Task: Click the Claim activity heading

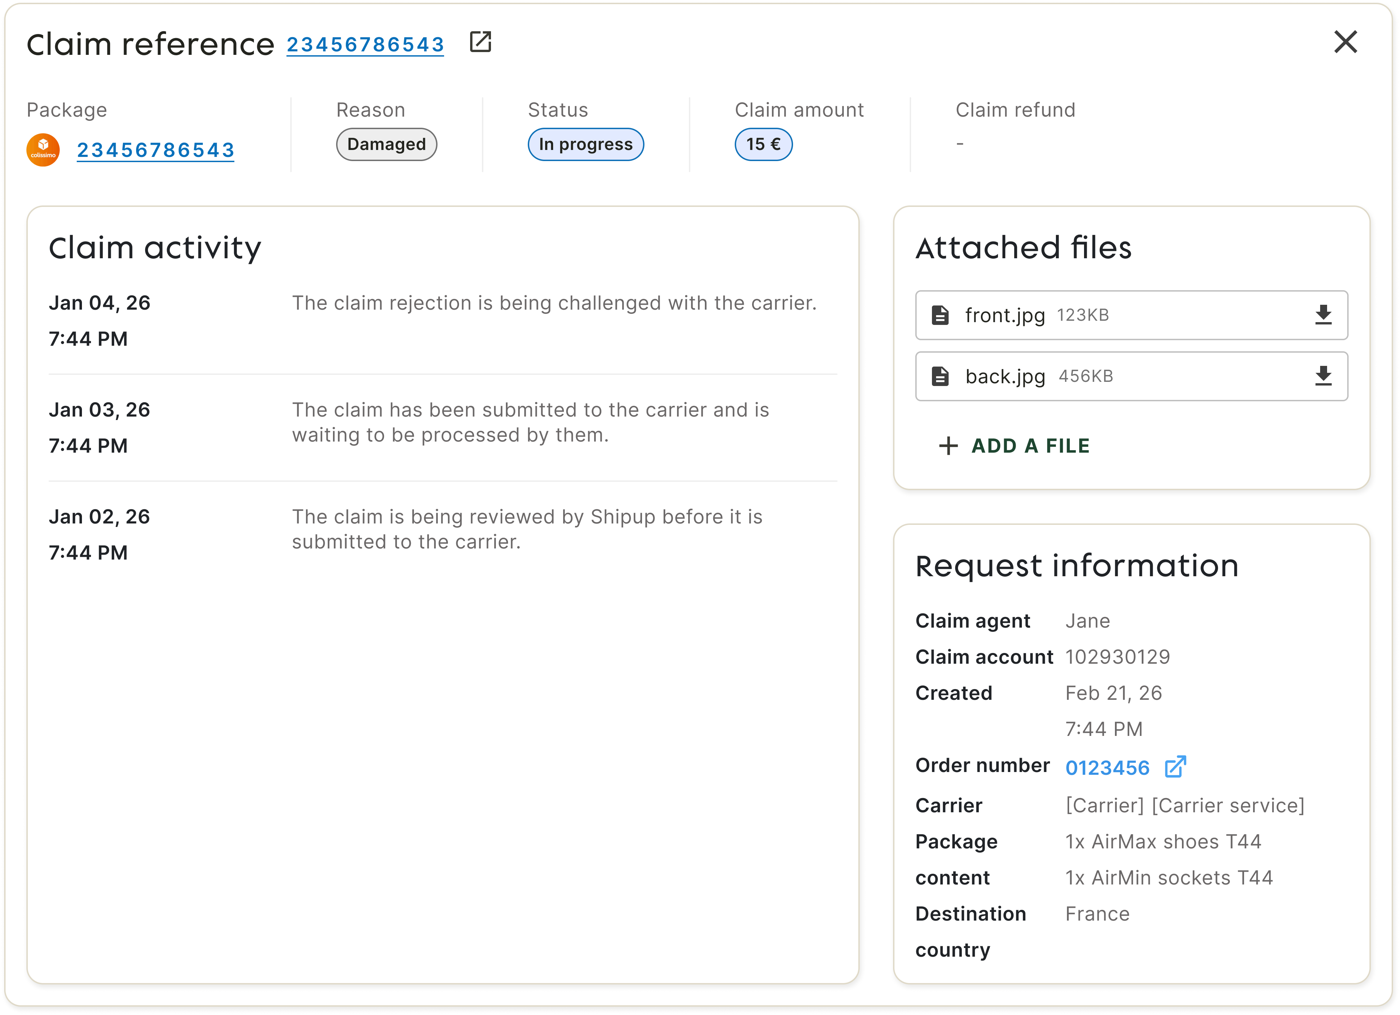Action: pyautogui.click(x=155, y=248)
